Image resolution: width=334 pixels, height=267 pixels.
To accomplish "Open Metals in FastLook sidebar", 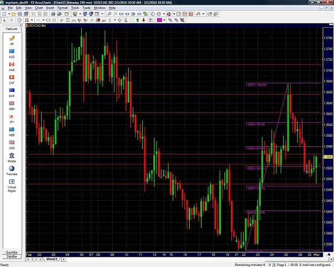I will point(12,158).
